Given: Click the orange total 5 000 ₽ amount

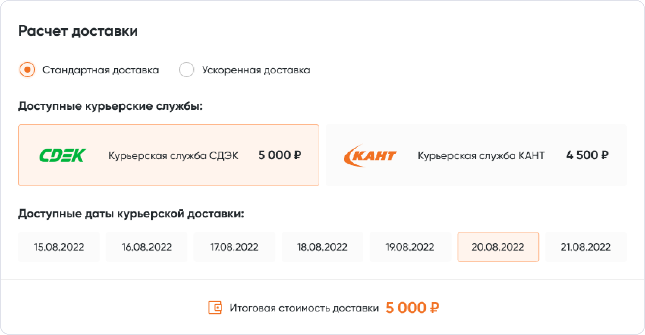Looking at the screenshot, I should 412,308.
